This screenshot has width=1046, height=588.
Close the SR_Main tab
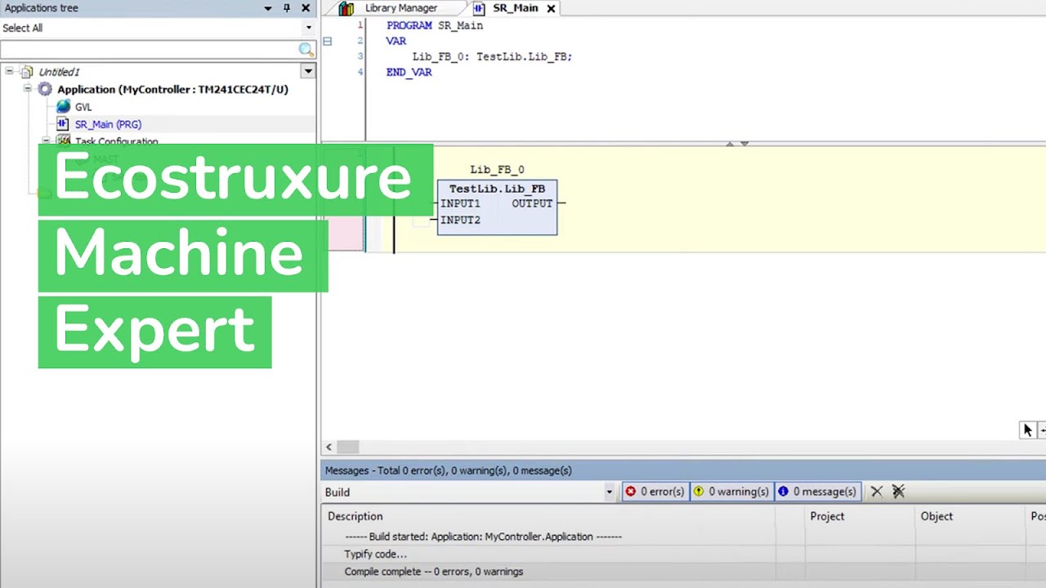551,8
